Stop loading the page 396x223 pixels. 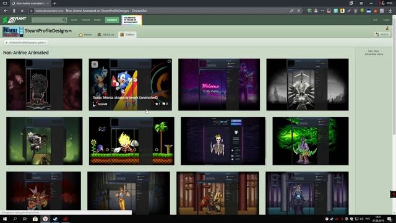coord(22,11)
